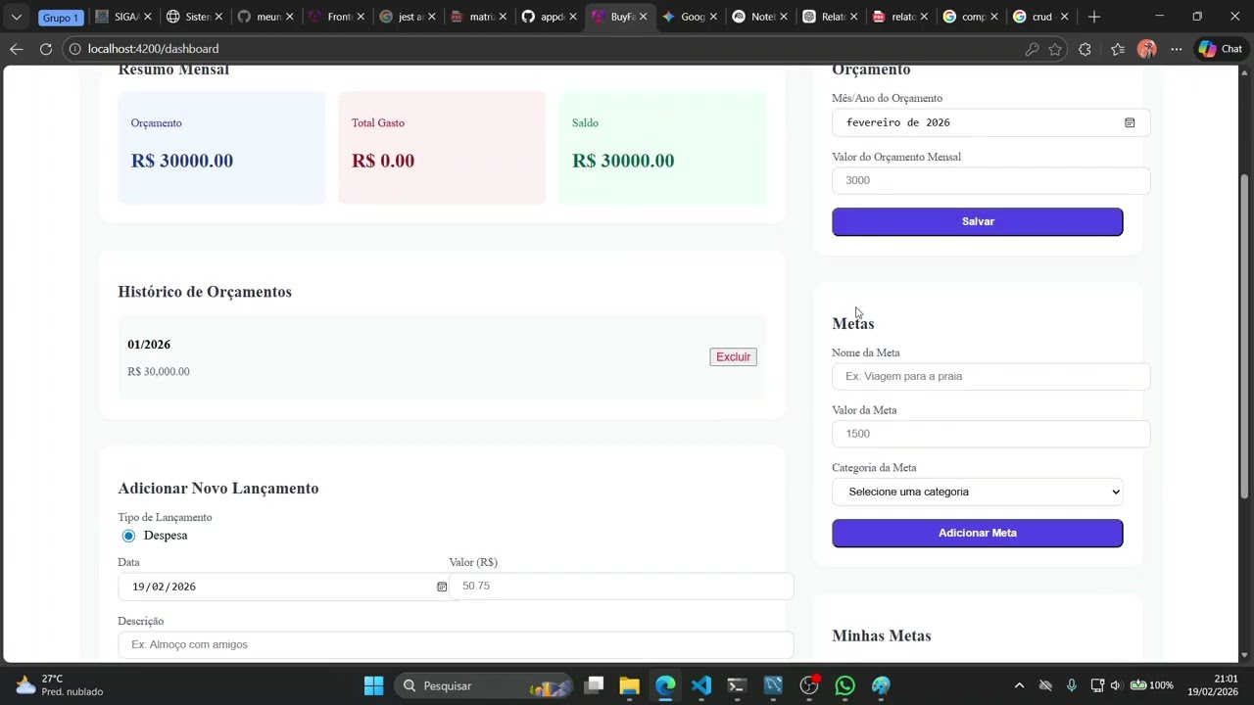Click the Salvar button
The width and height of the screenshot is (1254, 705).
[977, 221]
